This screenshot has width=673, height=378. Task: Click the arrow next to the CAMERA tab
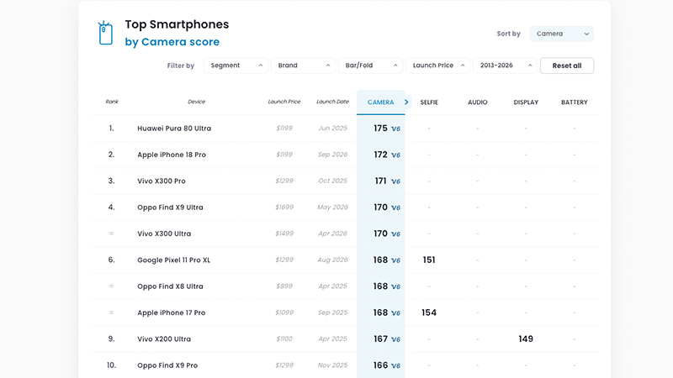point(406,102)
